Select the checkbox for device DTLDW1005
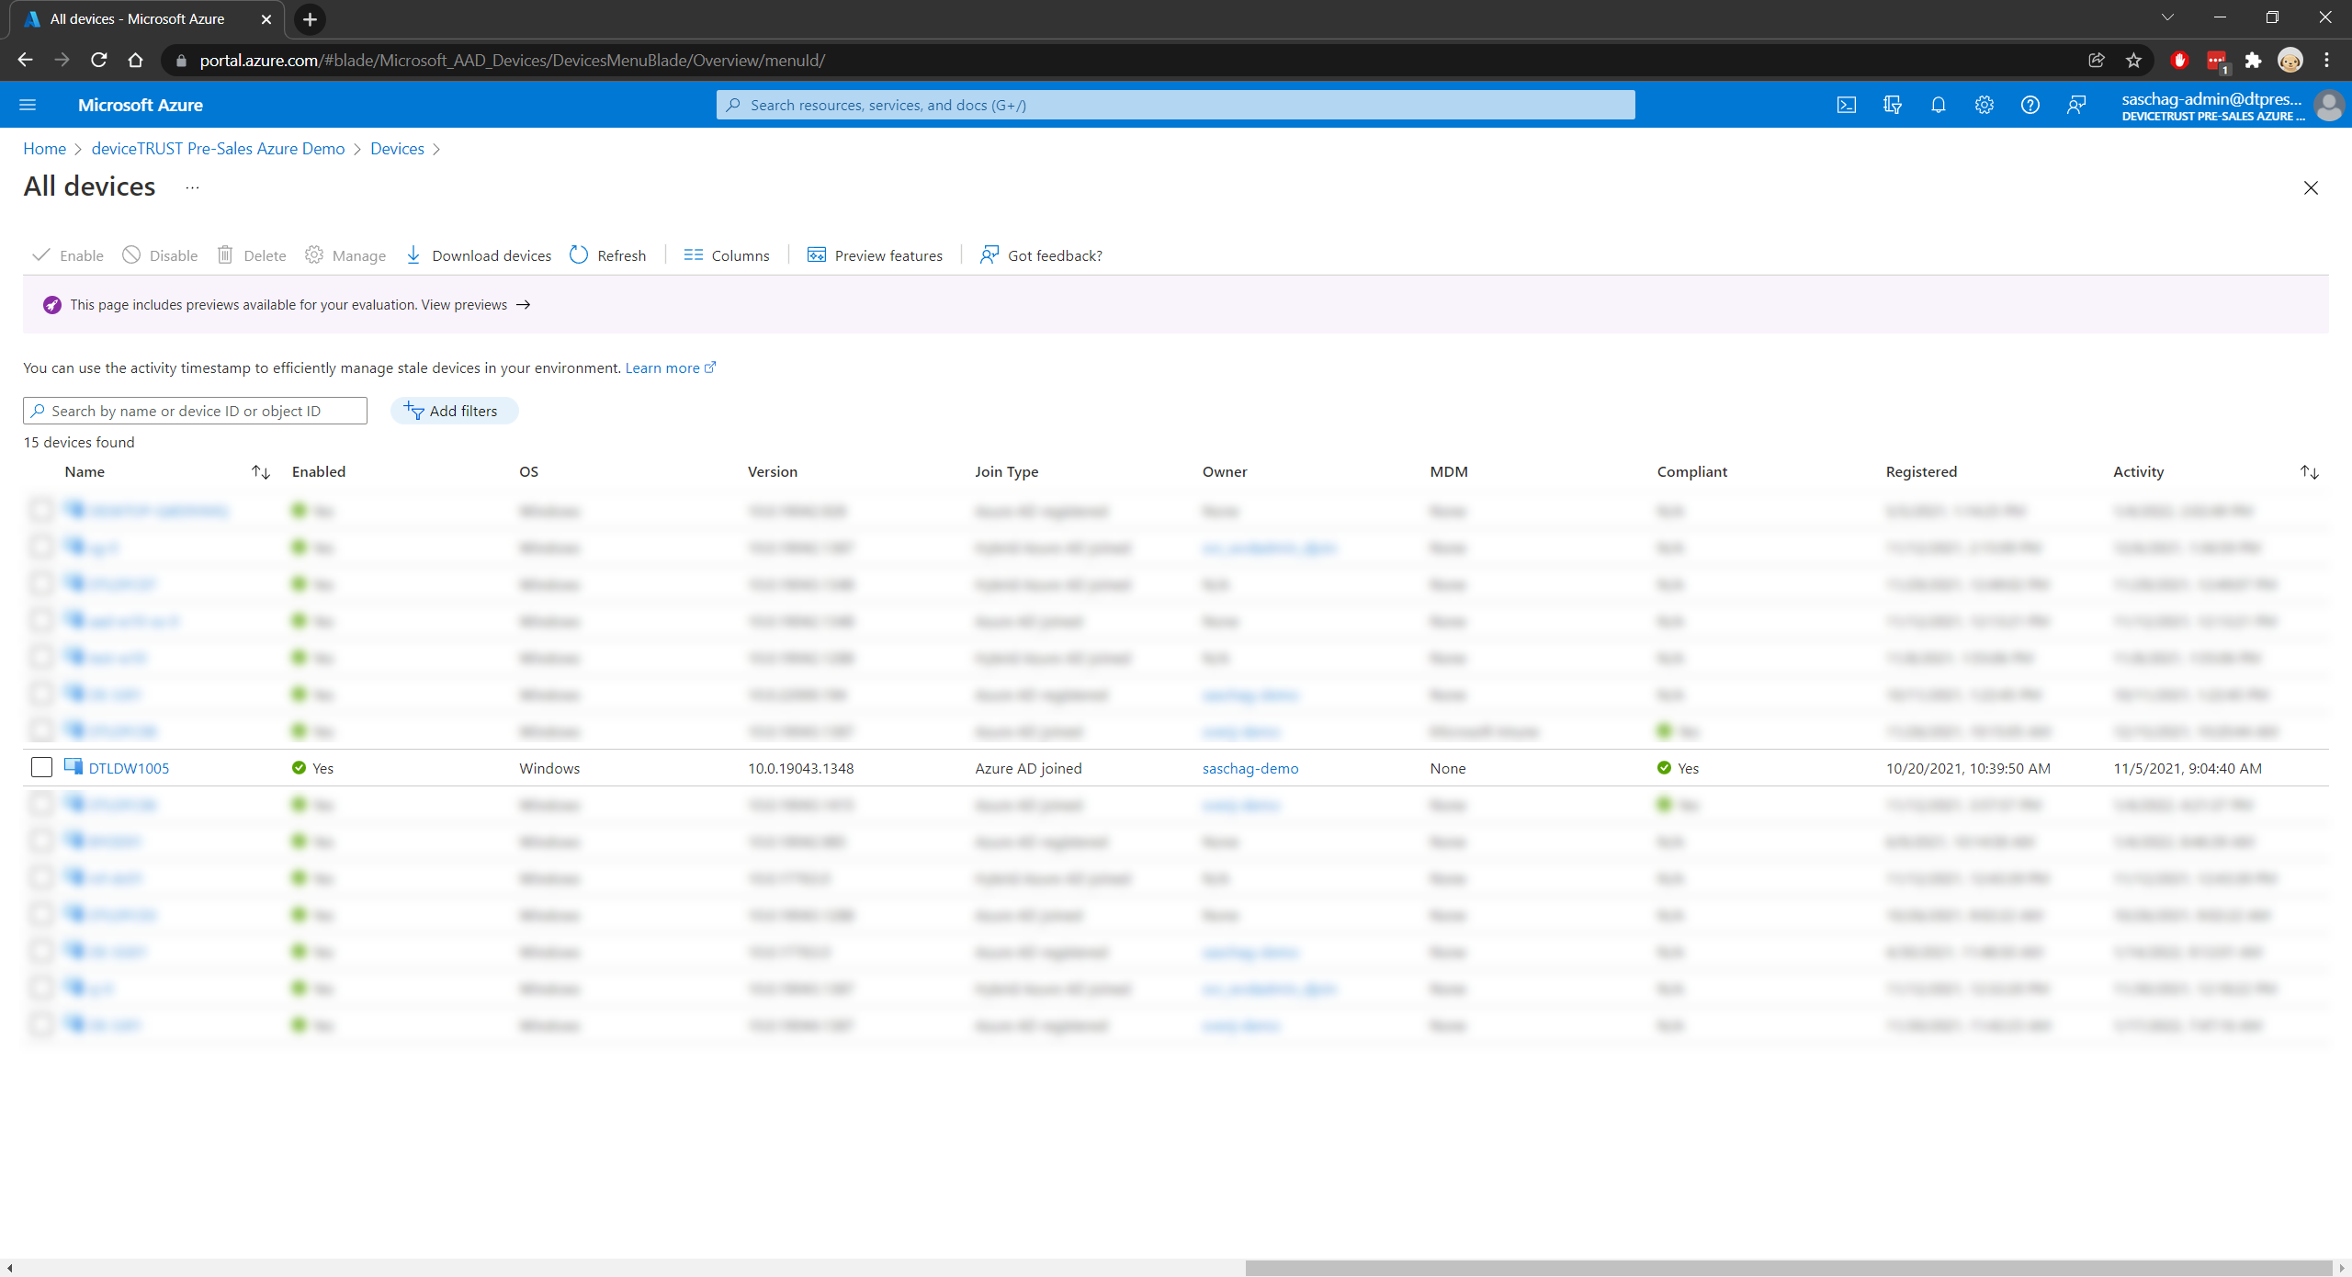This screenshot has height=1277, width=2352. coord(41,767)
